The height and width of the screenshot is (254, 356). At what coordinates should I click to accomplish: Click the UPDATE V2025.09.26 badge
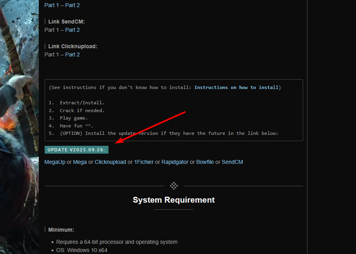(76, 150)
